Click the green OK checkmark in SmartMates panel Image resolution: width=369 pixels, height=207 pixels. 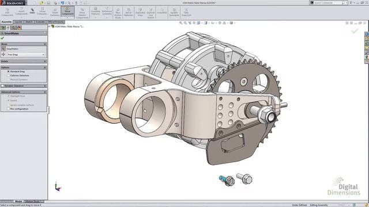2,39
